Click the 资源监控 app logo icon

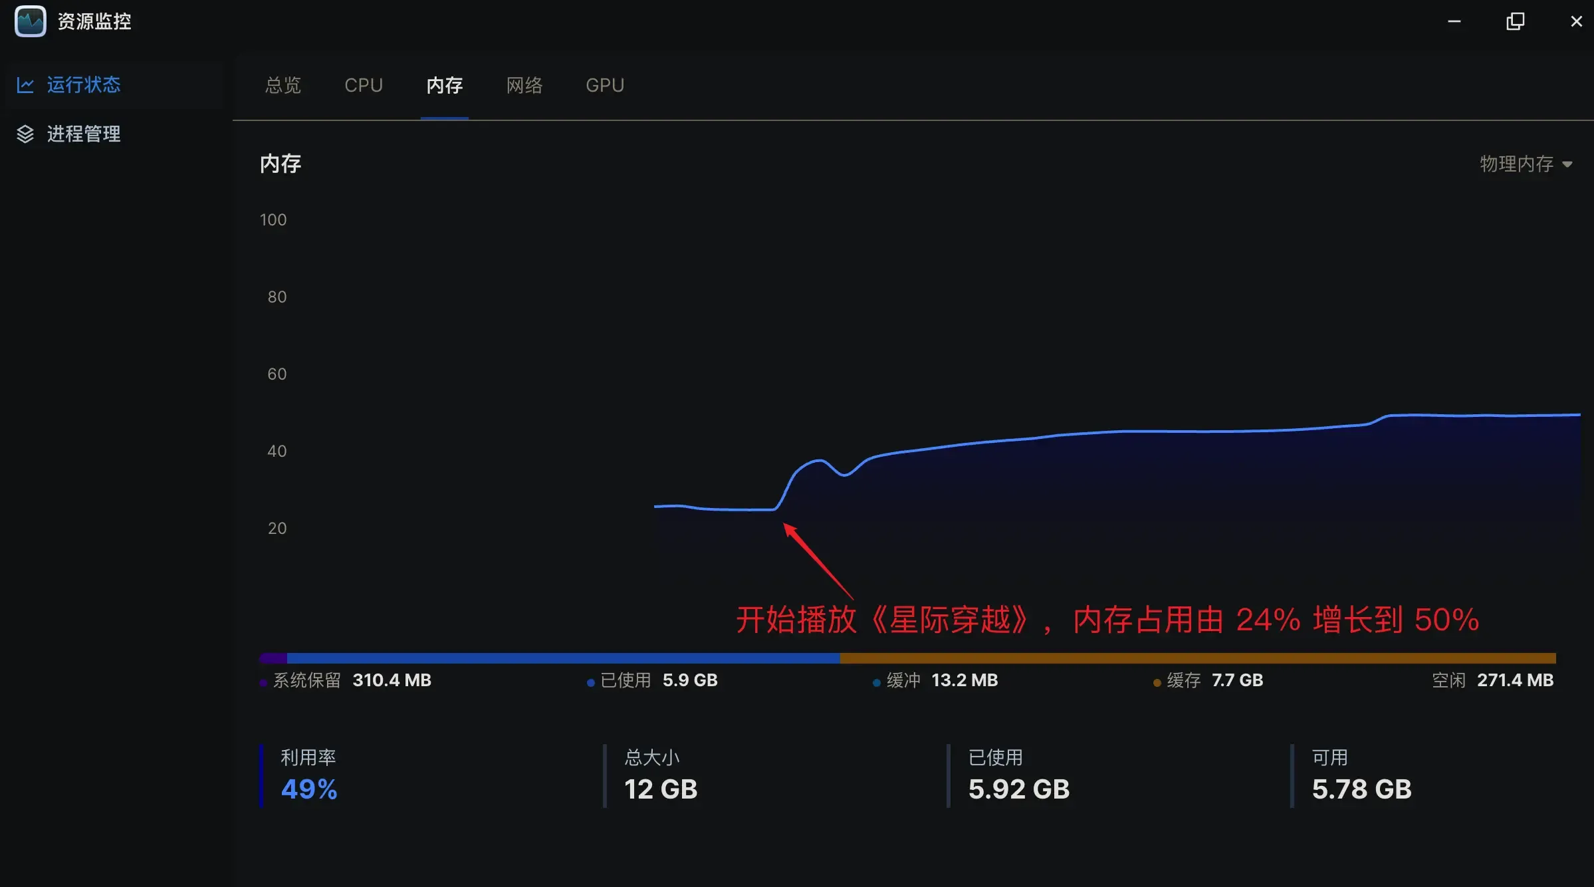pyautogui.click(x=31, y=21)
